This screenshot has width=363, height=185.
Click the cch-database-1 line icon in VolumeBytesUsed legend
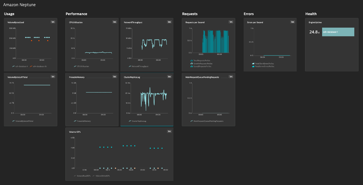pos(14,66)
